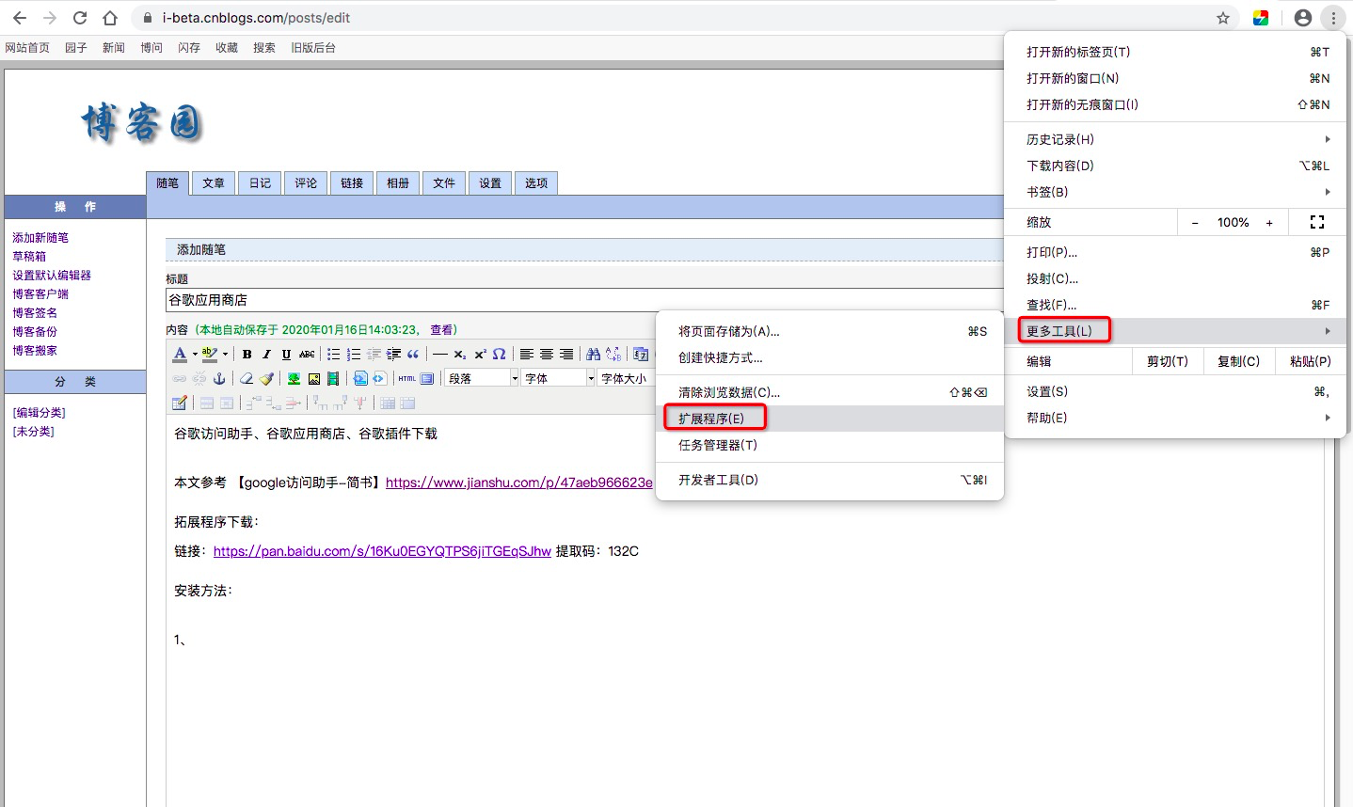
Task: Zoom in with the plus button
Action: click(1269, 222)
